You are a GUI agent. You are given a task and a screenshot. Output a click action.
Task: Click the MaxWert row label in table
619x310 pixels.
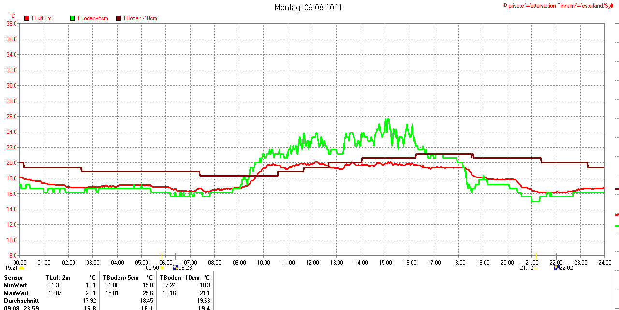coord(16,293)
